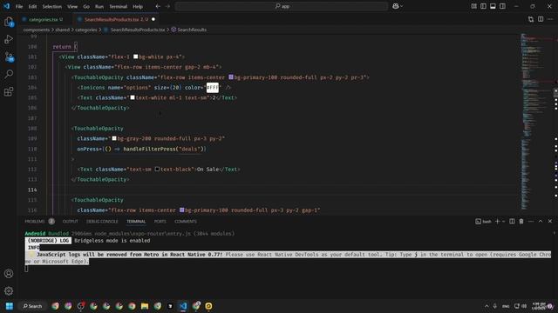
Task: Click the Open Changes compare icon
Action: tap(531, 19)
